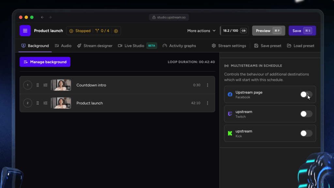Click the Product launch stream name header

[x=48, y=31]
